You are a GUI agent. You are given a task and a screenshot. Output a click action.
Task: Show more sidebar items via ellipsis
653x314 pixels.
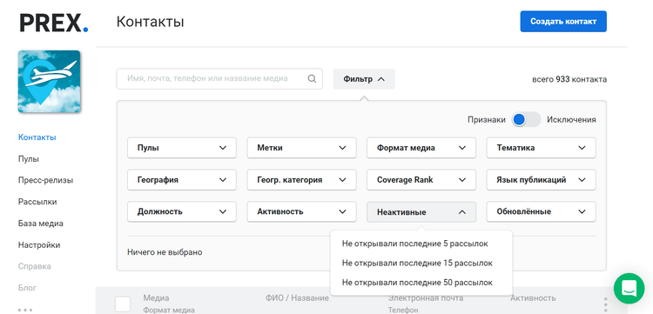(25, 310)
